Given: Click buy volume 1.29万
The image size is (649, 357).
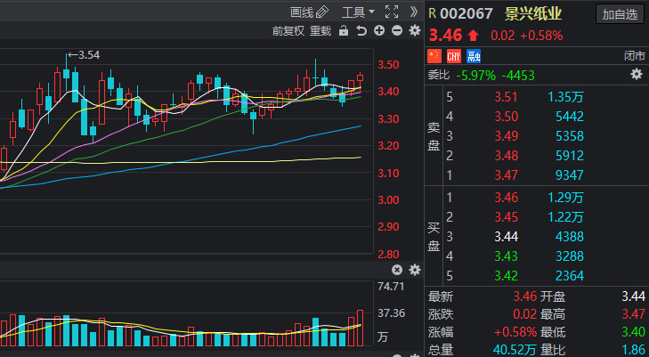Looking at the screenshot, I should tap(565, 198).
